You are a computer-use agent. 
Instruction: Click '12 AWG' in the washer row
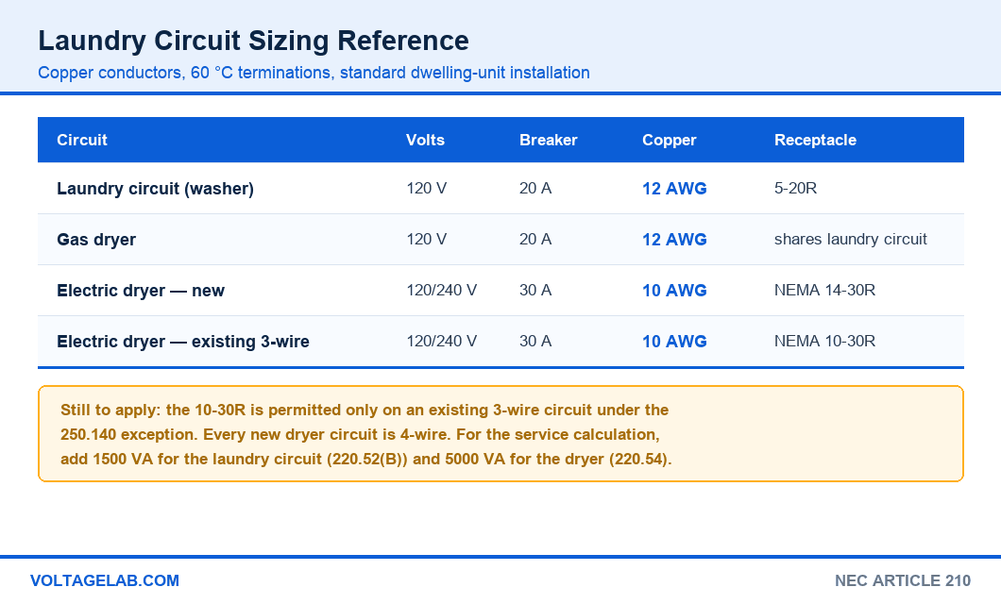675,189
